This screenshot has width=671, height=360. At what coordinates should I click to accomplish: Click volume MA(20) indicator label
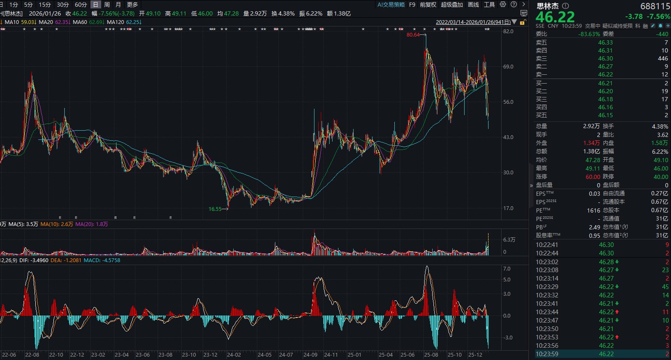coord(92,224)
